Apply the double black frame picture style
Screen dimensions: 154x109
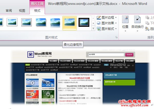click(x=84, y=22)
